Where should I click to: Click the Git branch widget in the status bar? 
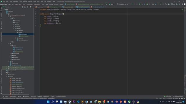coord(176,98)
